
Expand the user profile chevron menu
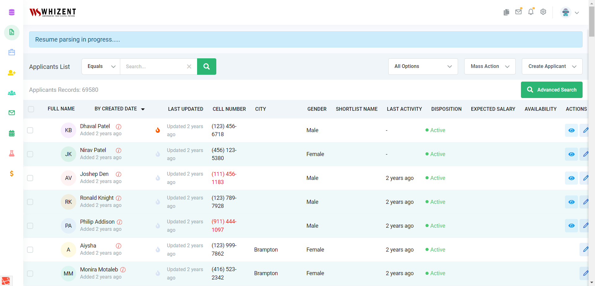[577, 13]
